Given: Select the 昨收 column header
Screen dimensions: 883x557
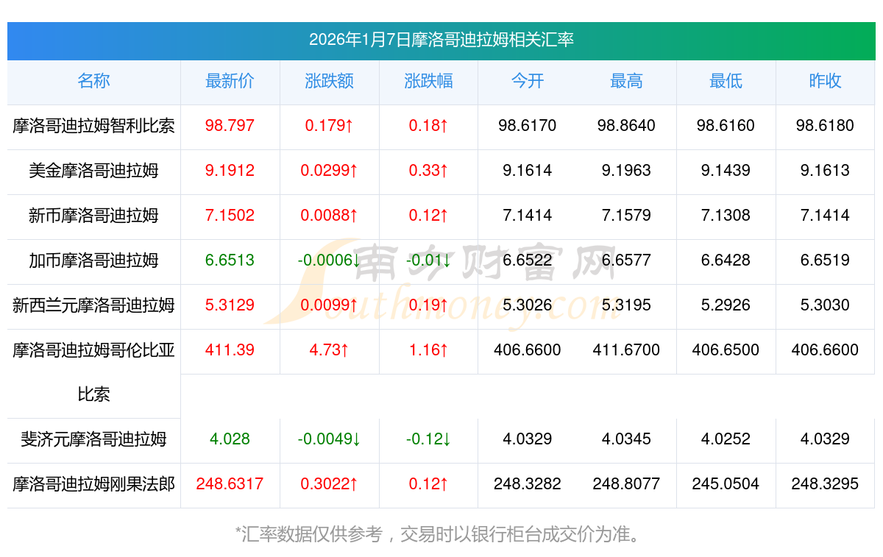Looking at the screenshot, I should pyautogui.click(x=825, y=82).
